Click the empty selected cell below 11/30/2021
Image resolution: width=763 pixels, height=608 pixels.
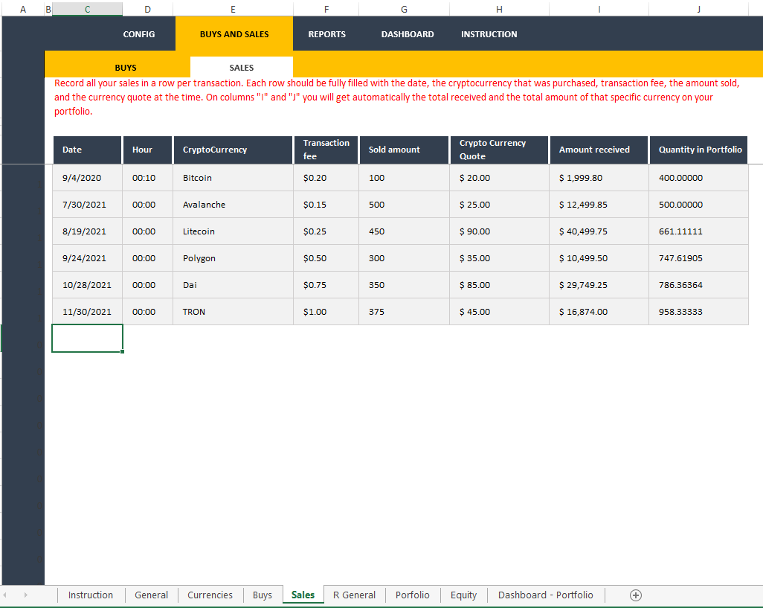pyautogui.click(x=87, y=339)
